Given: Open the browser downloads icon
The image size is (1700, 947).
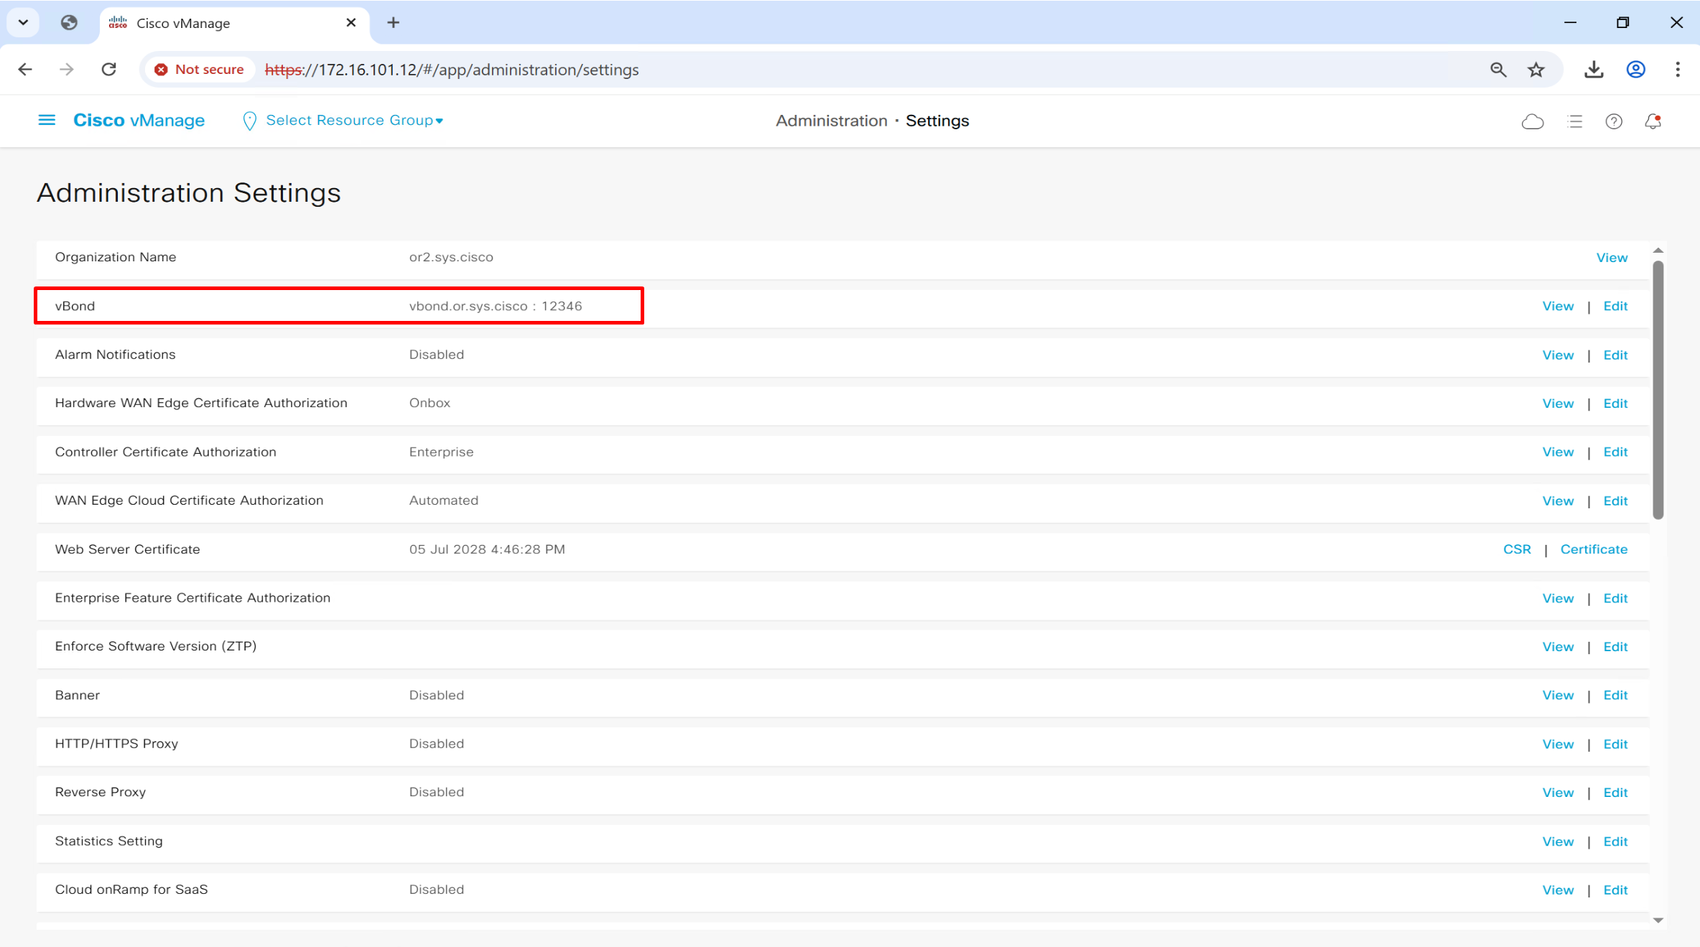Looking at the screenshot, I should tap(1594, 70).
